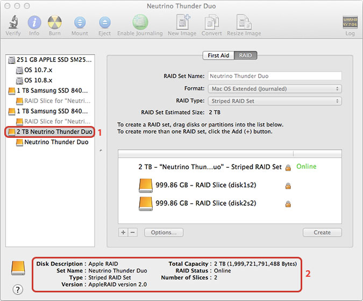Click the Verify microscope icon
Image resolution: width=363 pixels, height=301 pixels.
tap(13, 22)
